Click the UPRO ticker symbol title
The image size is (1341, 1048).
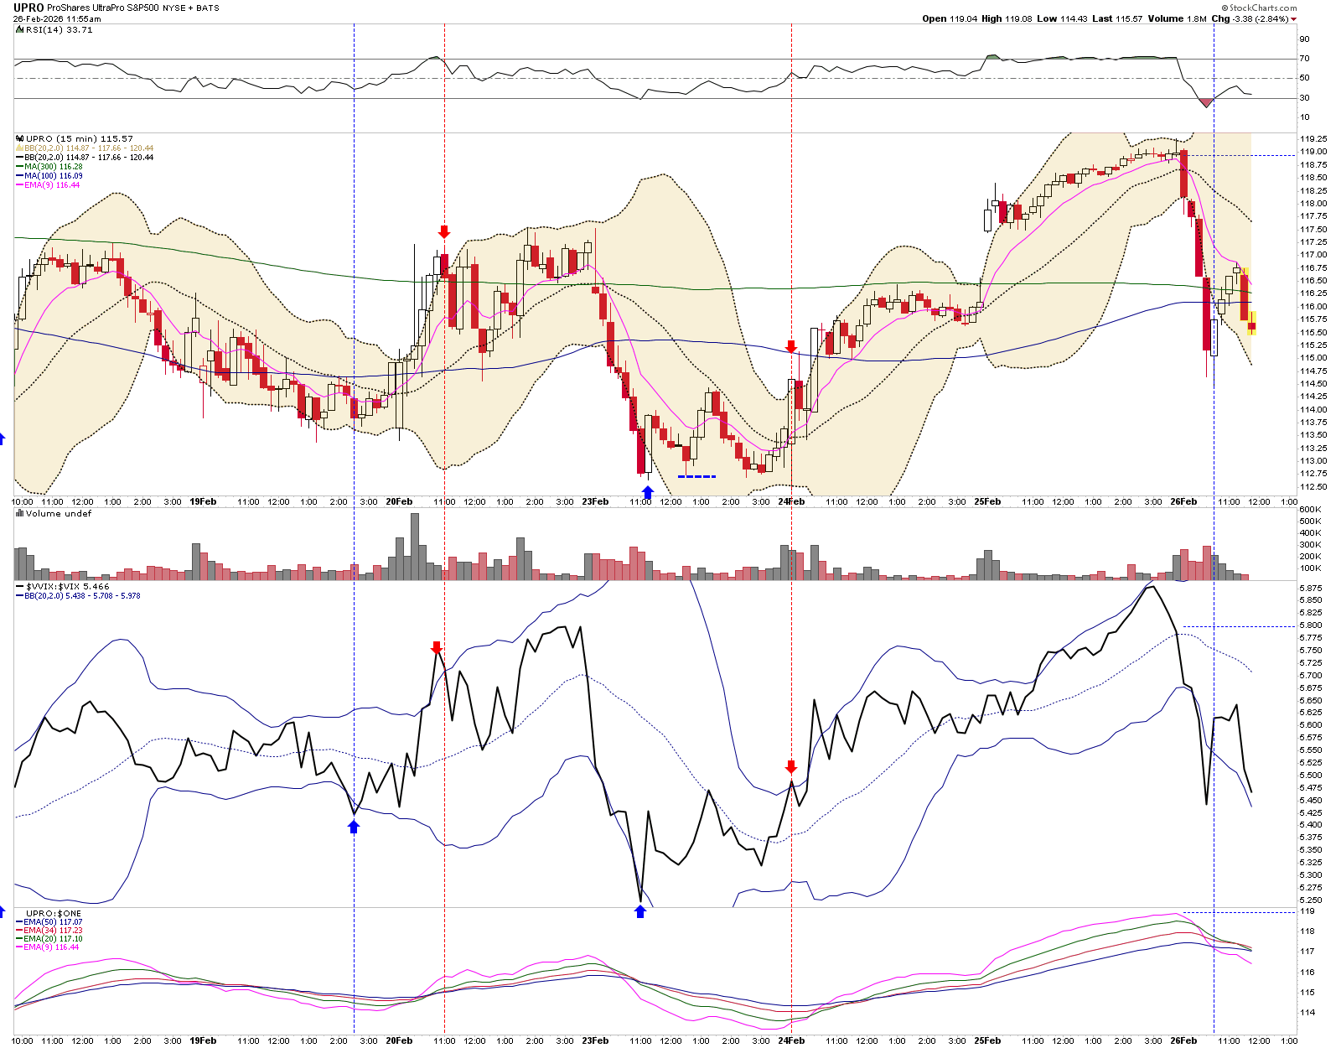pyautogui.click(x=28, y=8)
